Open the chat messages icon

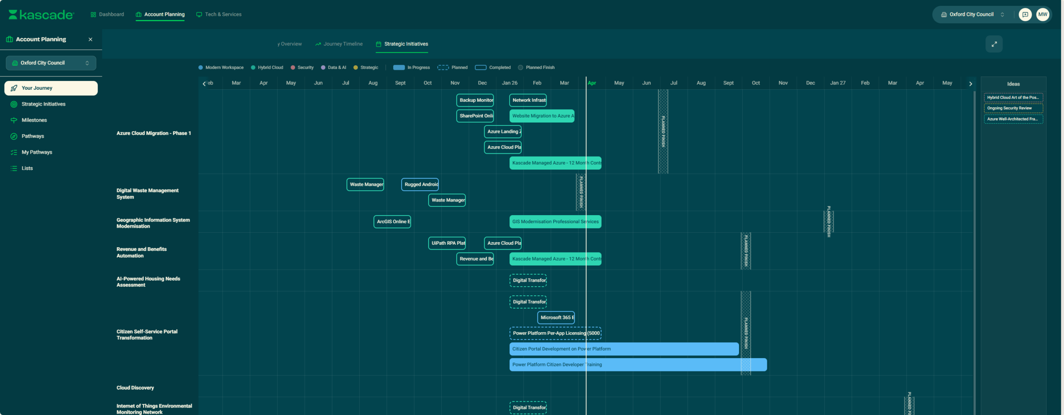(1025, 15)
